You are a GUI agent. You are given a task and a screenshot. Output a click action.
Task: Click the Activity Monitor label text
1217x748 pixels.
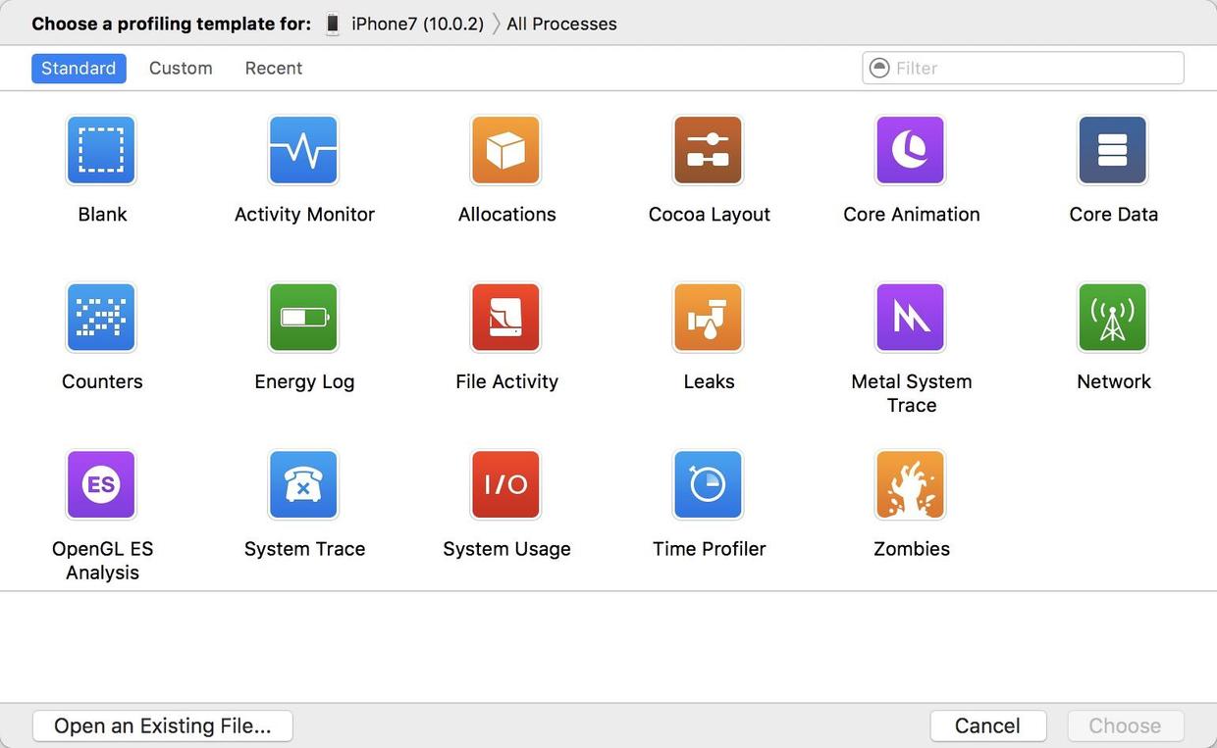pos(304,214)
